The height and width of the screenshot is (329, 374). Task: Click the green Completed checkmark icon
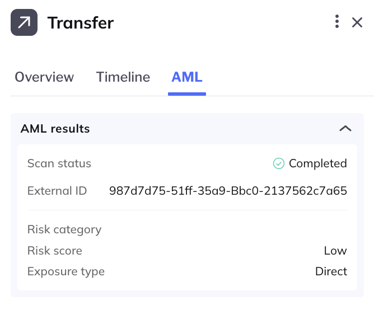(279, 163)
